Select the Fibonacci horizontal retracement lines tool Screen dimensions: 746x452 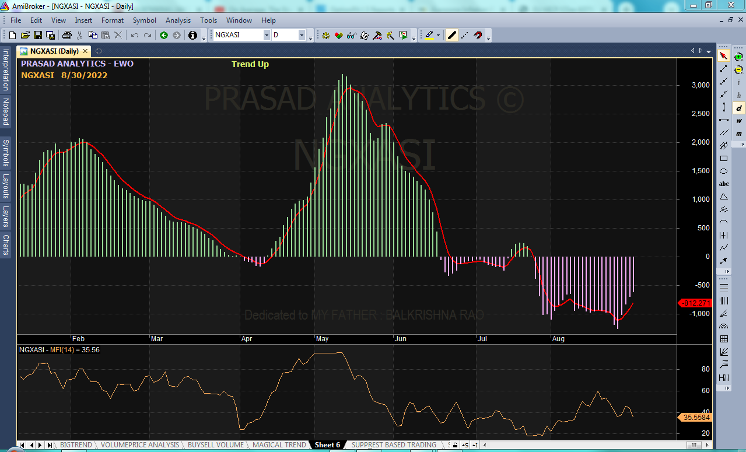click(724, 288)
